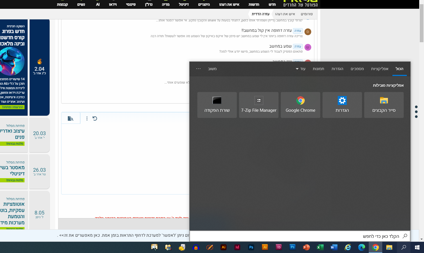
Task: Switch to the הגדרות search filter tab
Action: (x=337, y=69)
